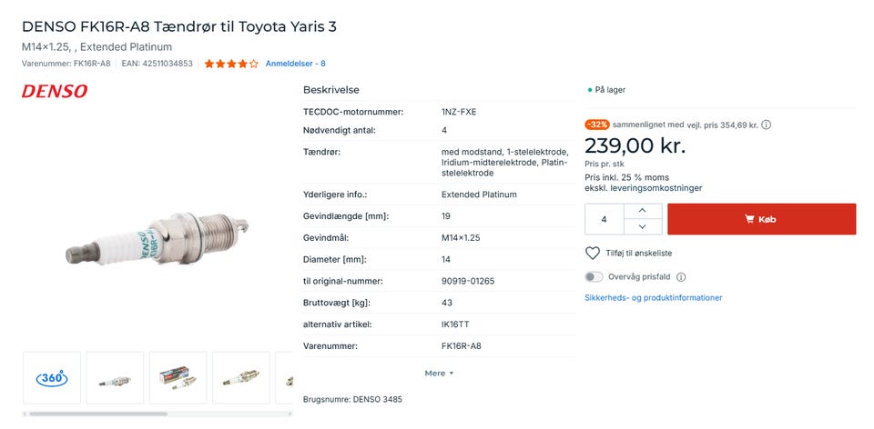Select the boxed spark plug thumbnail
Image resolution: width=874 pixels, height=429 pixels.
pyautogui.click(x=178, y=377)
